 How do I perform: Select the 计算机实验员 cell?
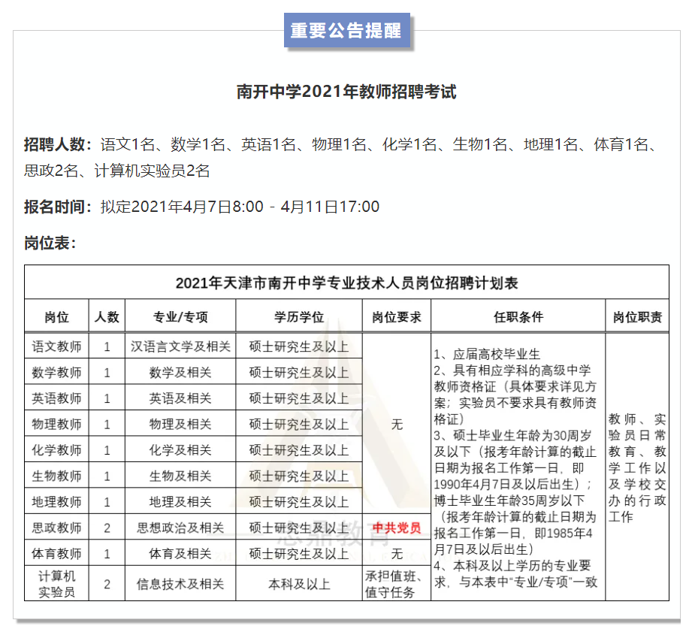coord(56,584)
